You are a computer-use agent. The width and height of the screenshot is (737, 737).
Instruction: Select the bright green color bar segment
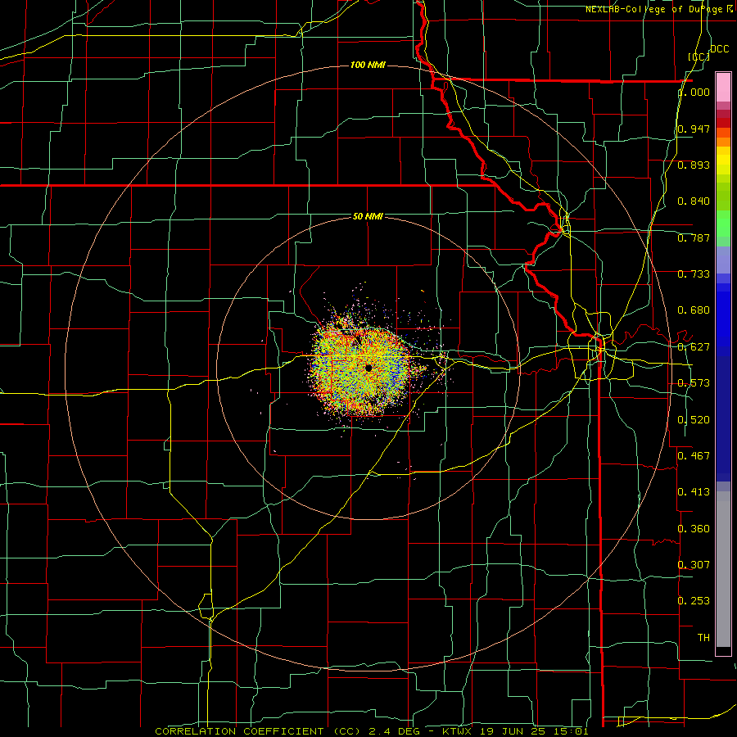(723, 224)
